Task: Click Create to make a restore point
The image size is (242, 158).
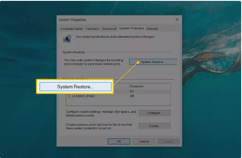Action: coord(155,126)
